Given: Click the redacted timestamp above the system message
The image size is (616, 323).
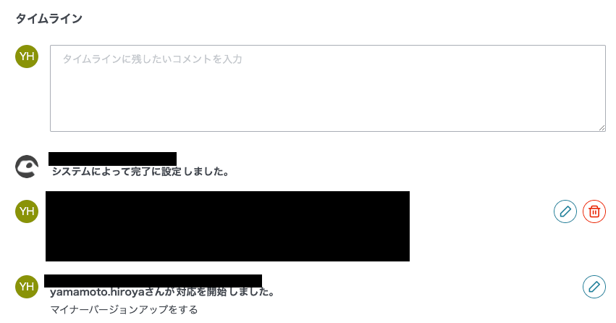Looking at the screenshot, I should 112,159.
